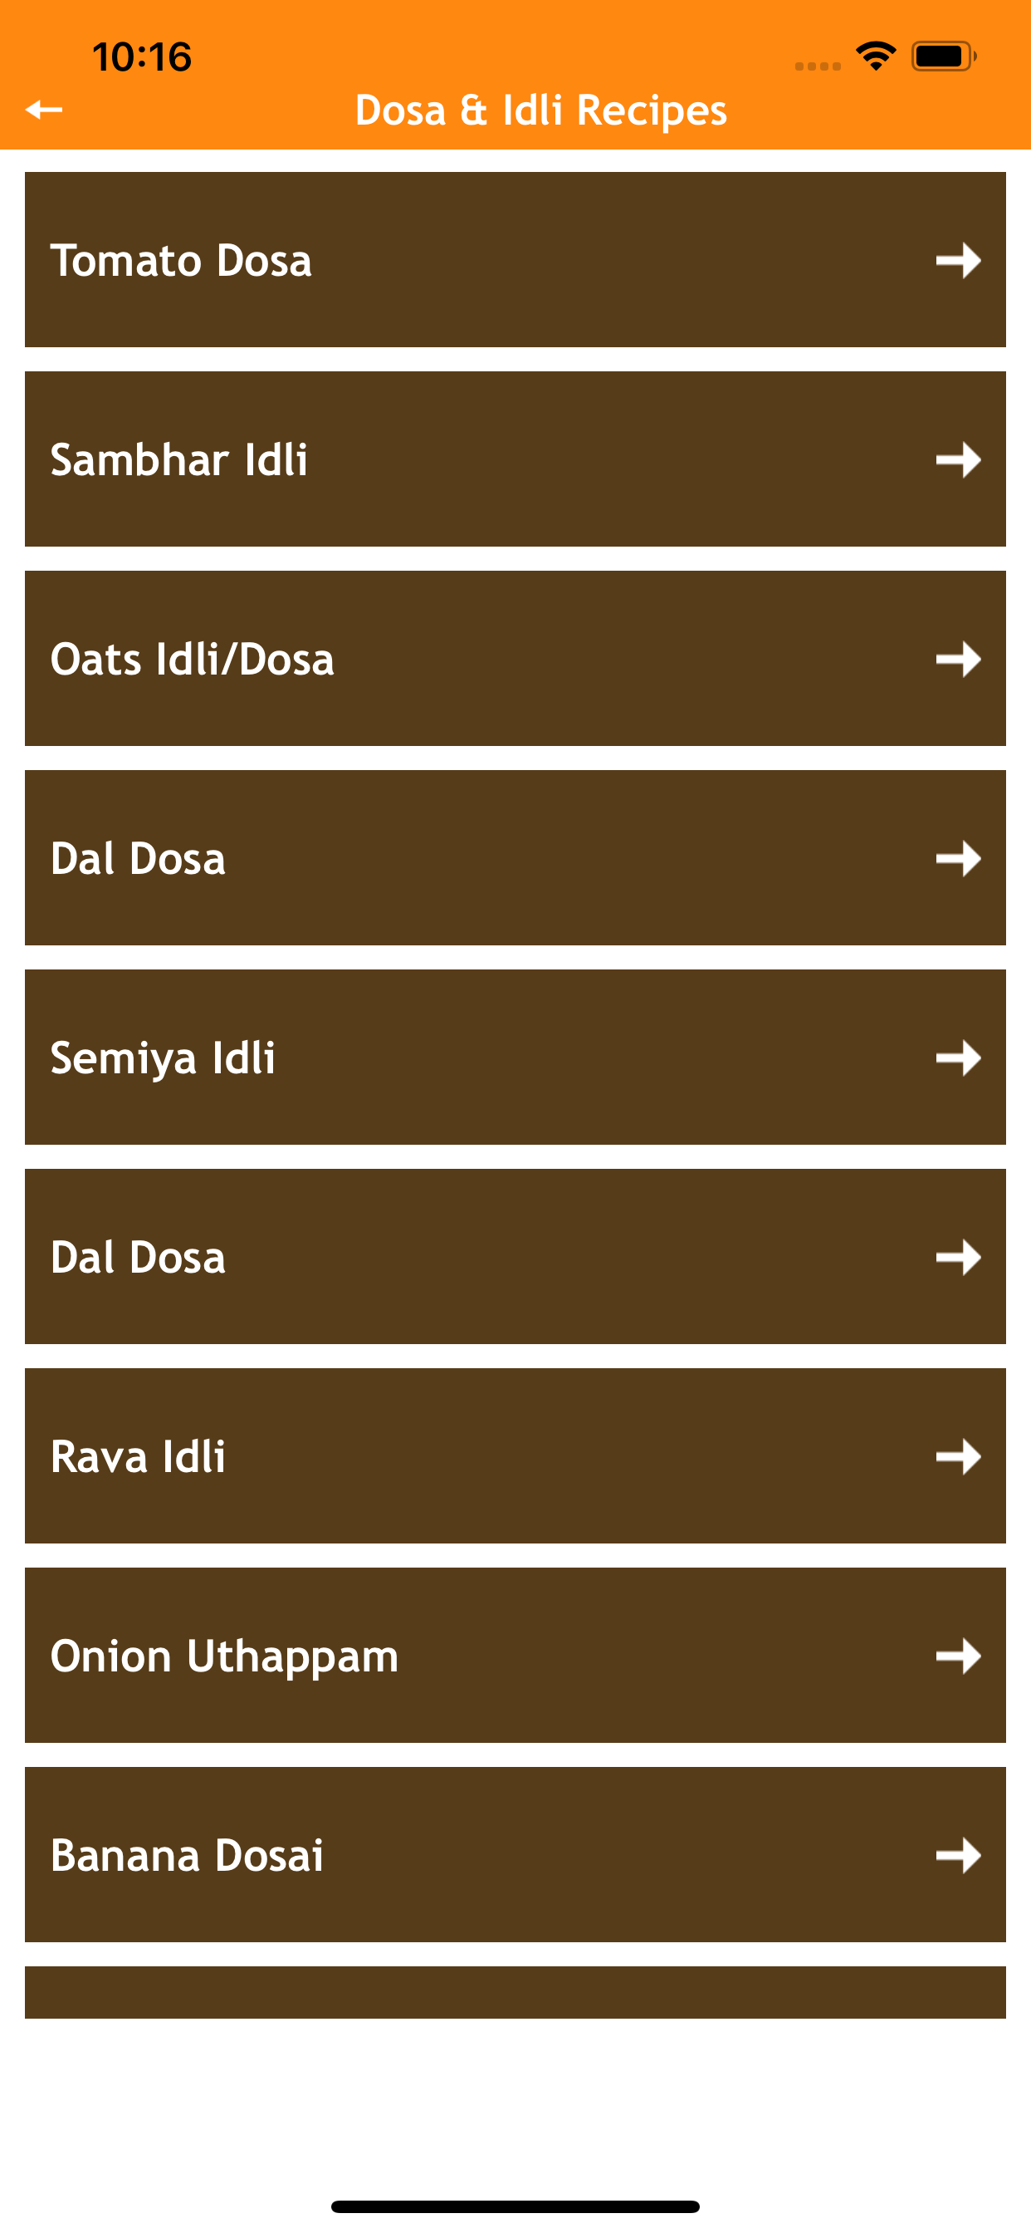Open the Sambhar Idli recipe label
Screen dimensions: 1031x2233
pyautogui.click(x=179, y=459)
